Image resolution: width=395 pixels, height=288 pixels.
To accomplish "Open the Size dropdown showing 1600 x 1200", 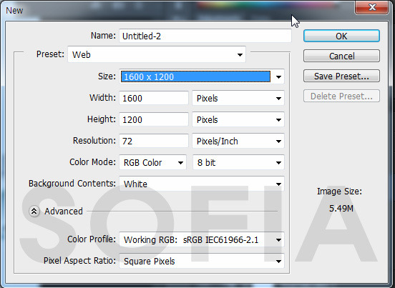I will (x=202, y=76).
